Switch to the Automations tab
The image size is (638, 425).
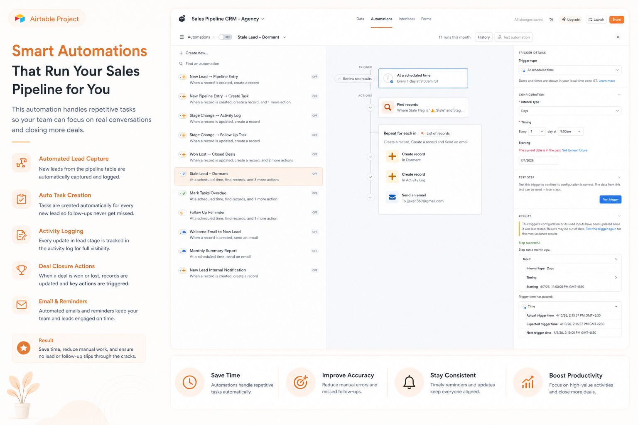(381, 19)
